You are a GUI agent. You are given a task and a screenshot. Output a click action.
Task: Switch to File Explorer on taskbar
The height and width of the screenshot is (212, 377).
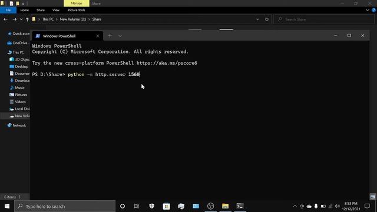[225, 206]
